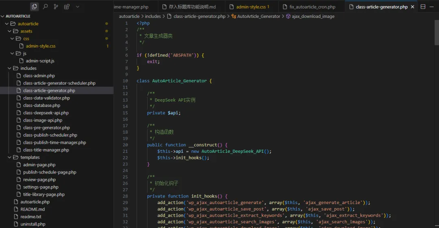The height and width of the screenshot is (228, 439).
Task: Open admin-page.php template
Action: click(x=39, y=165)
